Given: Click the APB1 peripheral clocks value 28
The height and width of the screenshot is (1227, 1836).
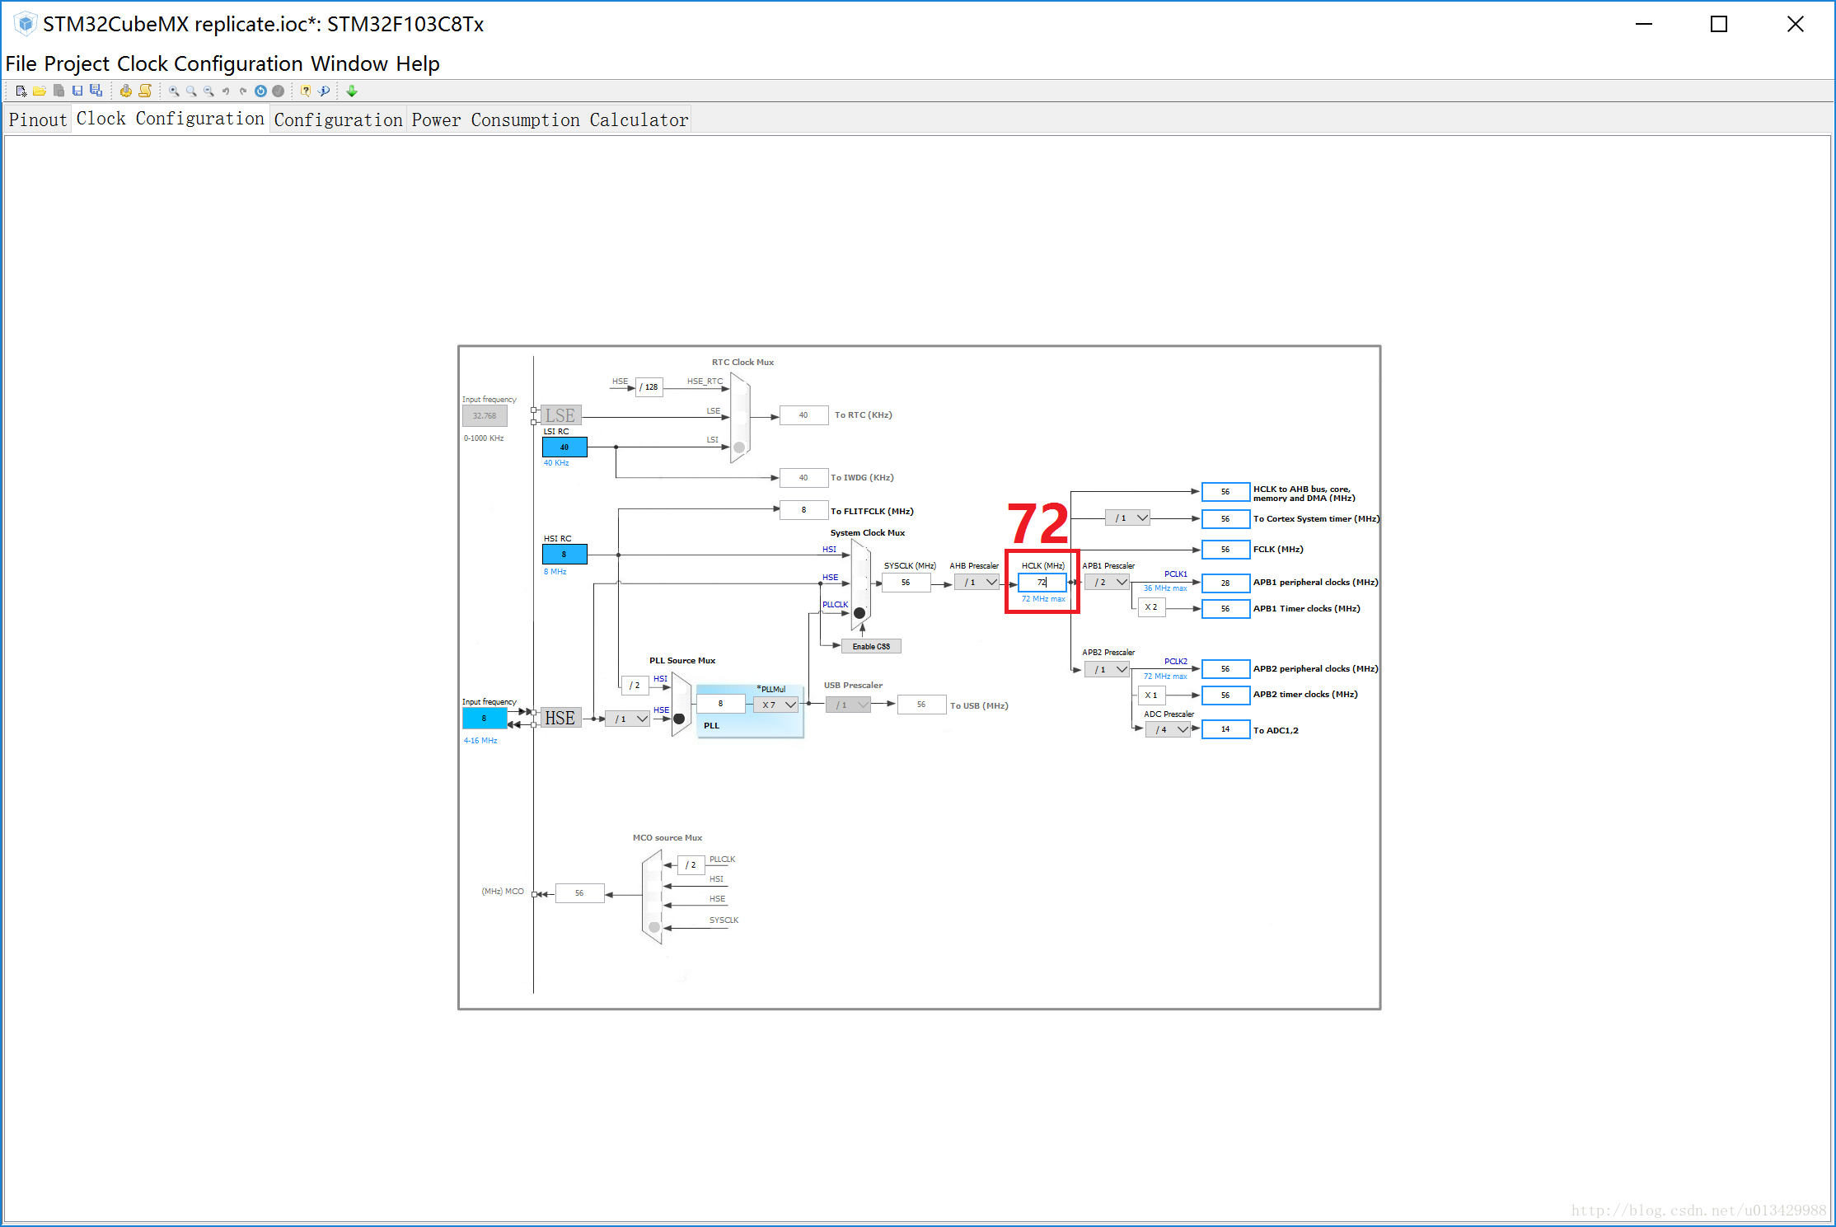Looking at the screenshot, I should pyautogui.click(x=1225, y=583).
